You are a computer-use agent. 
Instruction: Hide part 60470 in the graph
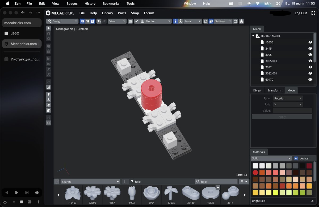[310, 80]
